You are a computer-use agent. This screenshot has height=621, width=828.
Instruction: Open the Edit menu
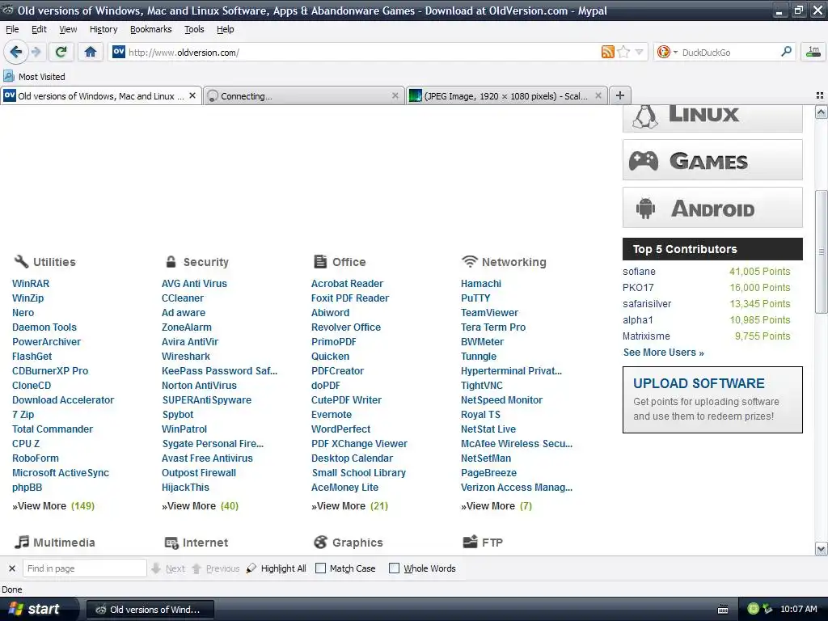39,29
